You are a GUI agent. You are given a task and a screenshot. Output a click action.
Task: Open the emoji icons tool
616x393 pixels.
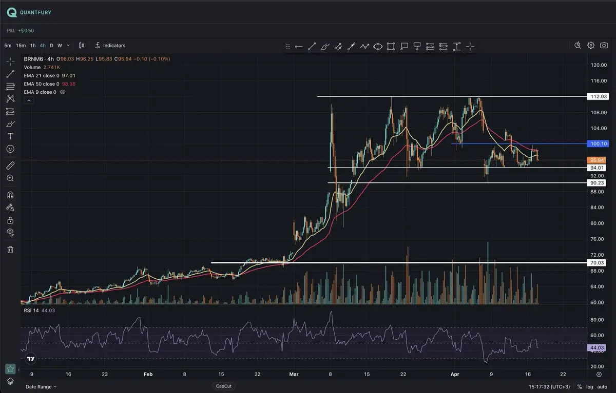(x=10, y=149)
